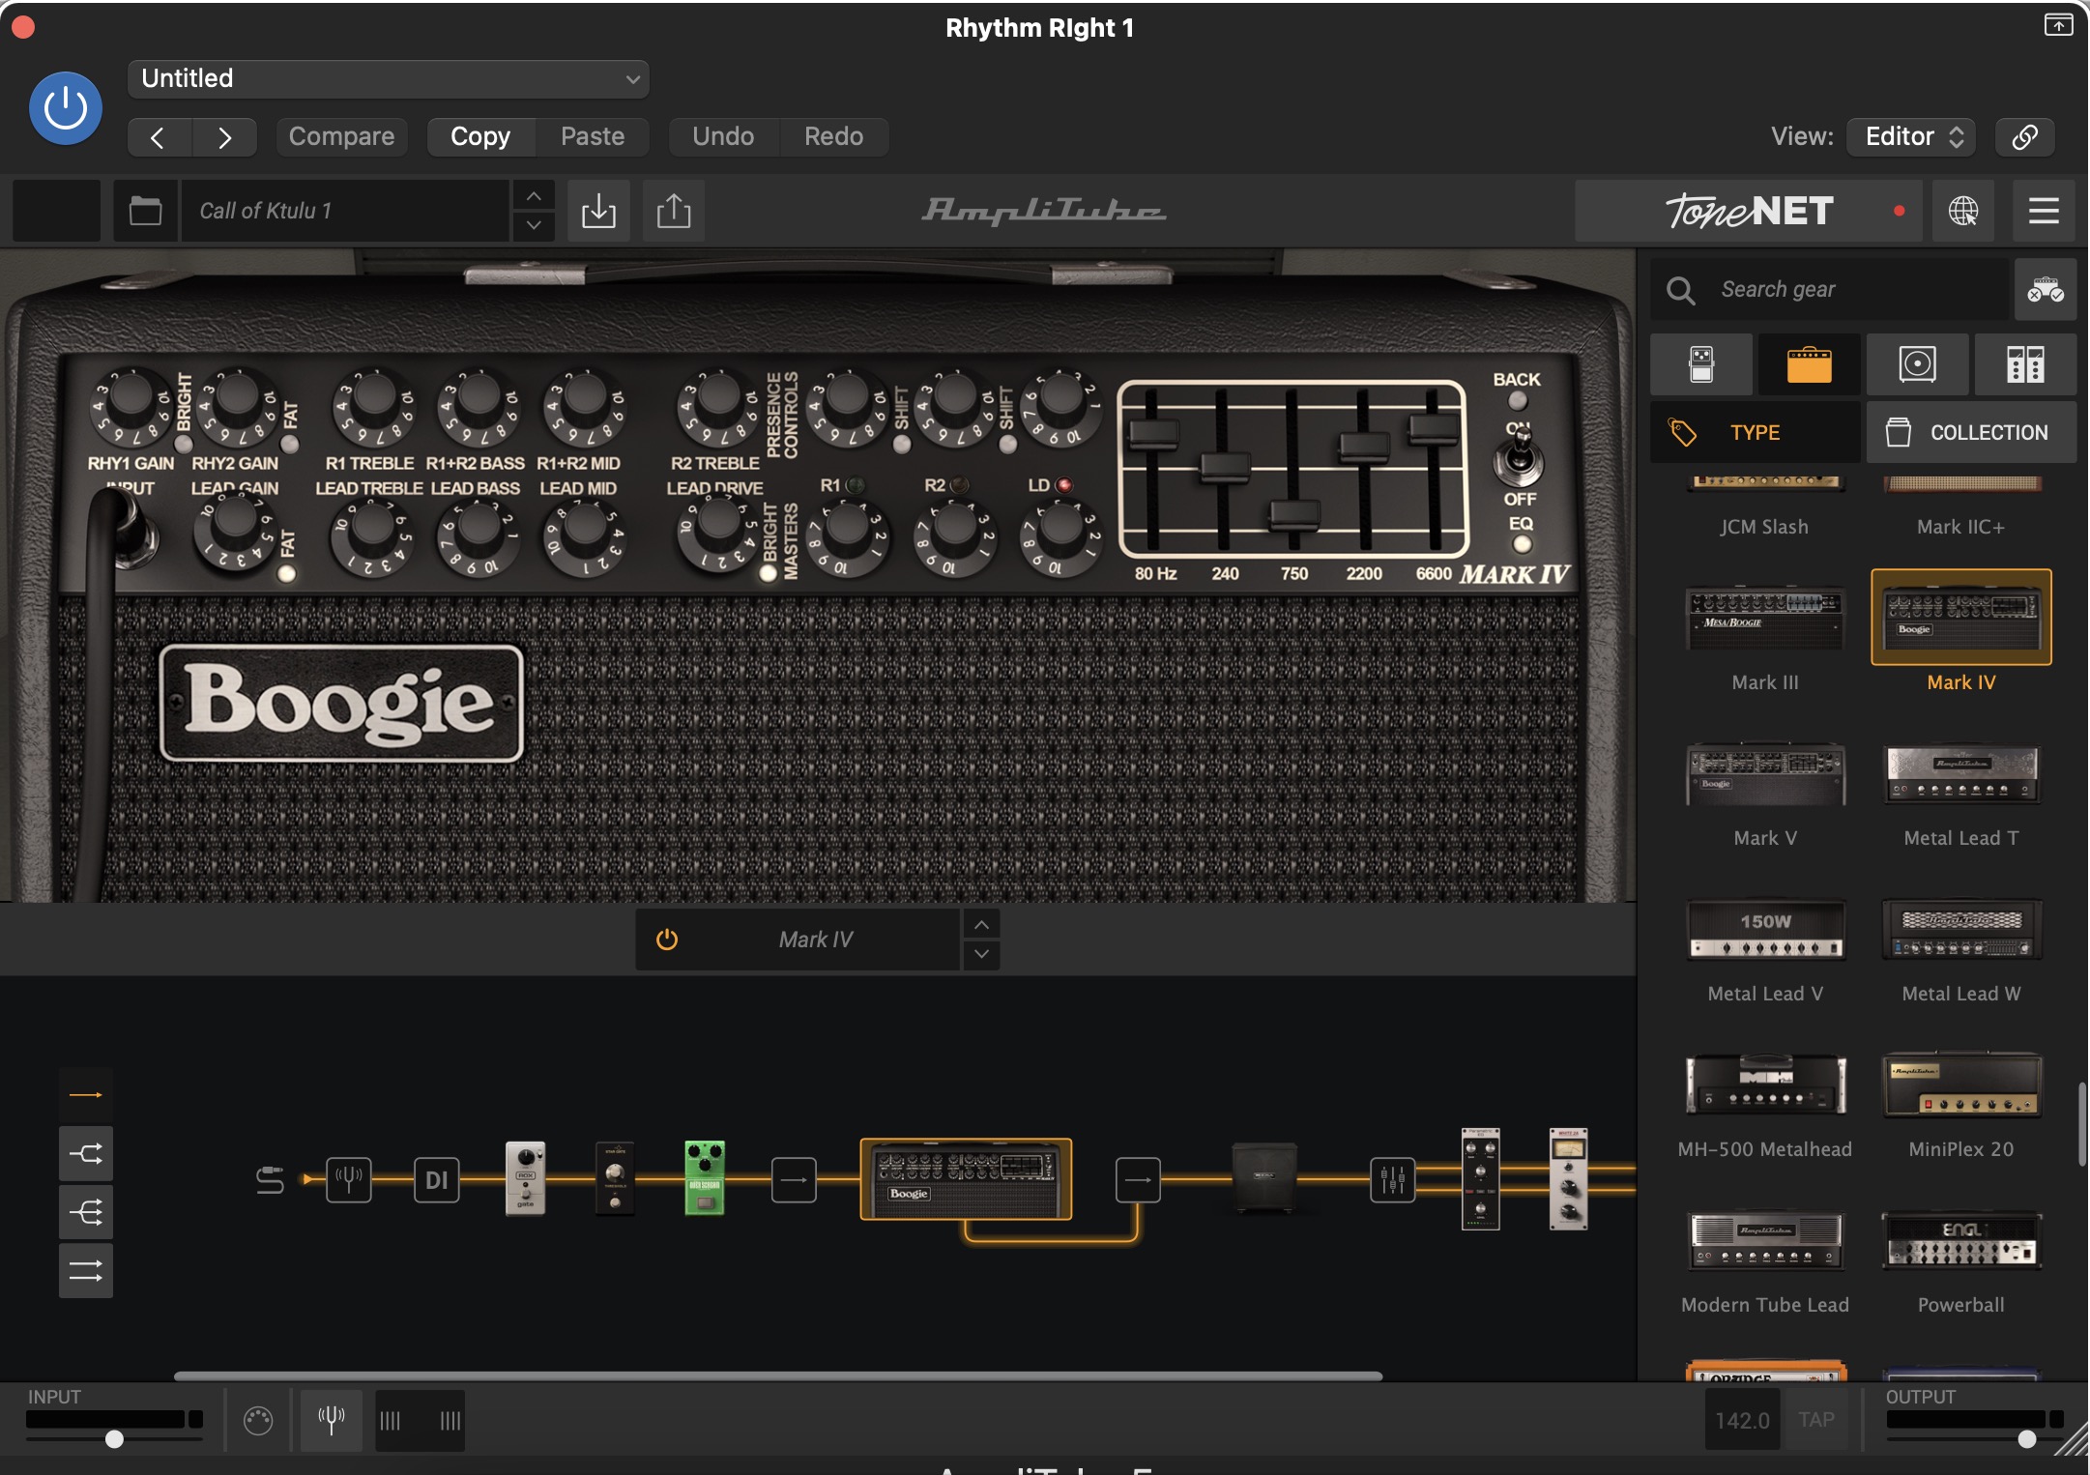Image resolution: width=2090 pixels, height=1475 pixels.
Task: Select the cabinets gear category
Action: 1918,365
